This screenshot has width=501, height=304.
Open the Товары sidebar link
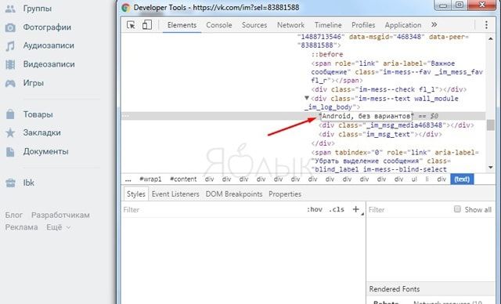[38, 114]
